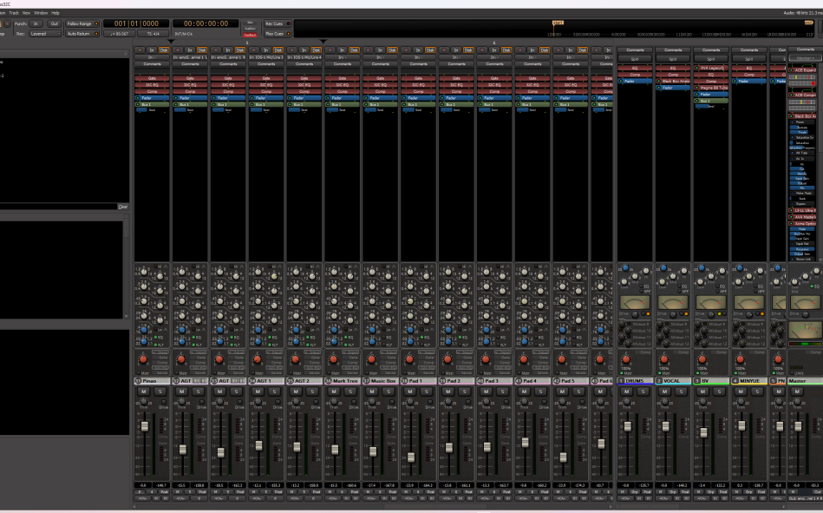Toggle Follow Range in the transport bar

(83, 23)
